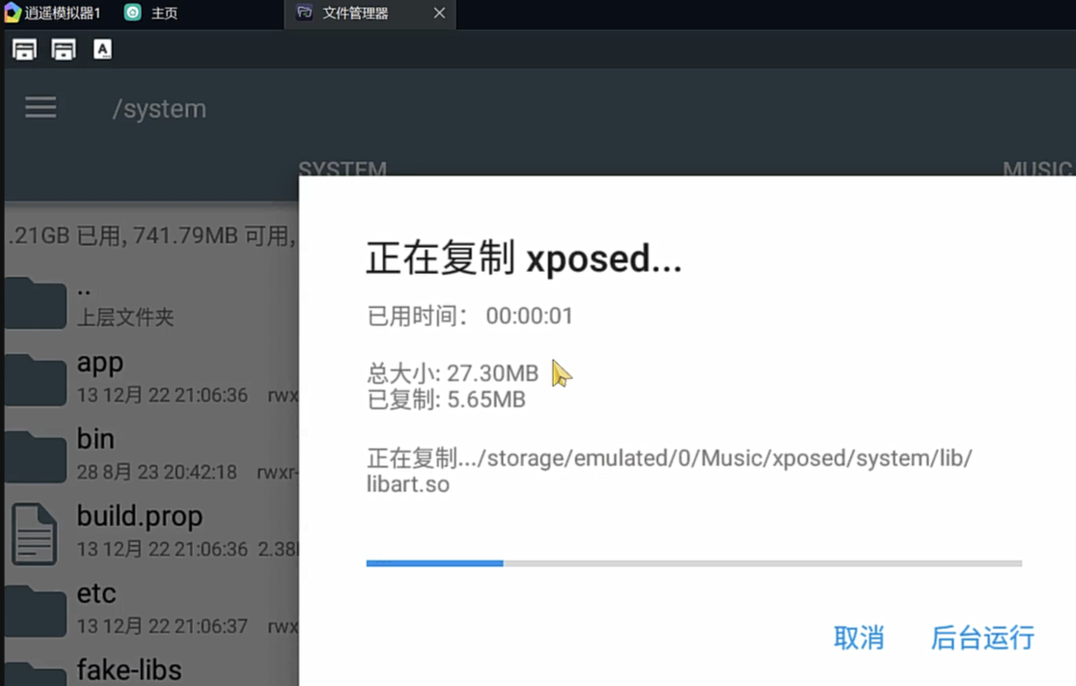Click the dialog title 正在复制 xposed...
This screenshot has width=1076, height=686.
tap(524, 259)
